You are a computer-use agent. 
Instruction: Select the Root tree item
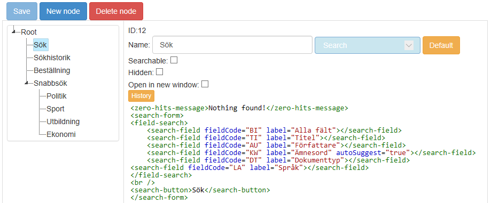coord(29,32)
